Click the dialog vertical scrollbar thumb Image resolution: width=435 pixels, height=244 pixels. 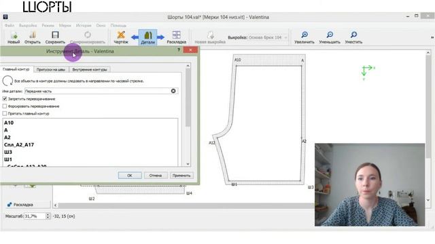pos(188,98)
